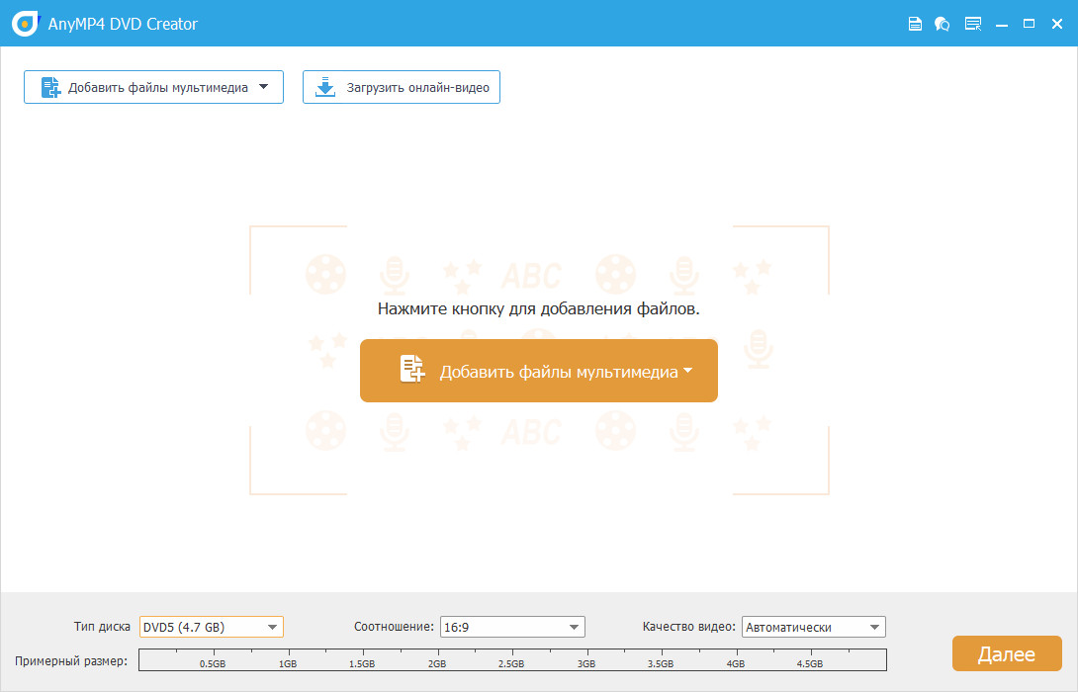This screenshot has width=1078, height=692.
Task: Click the 'Тип диска' label
Action: pyautogui.click(x=102, y=627)
